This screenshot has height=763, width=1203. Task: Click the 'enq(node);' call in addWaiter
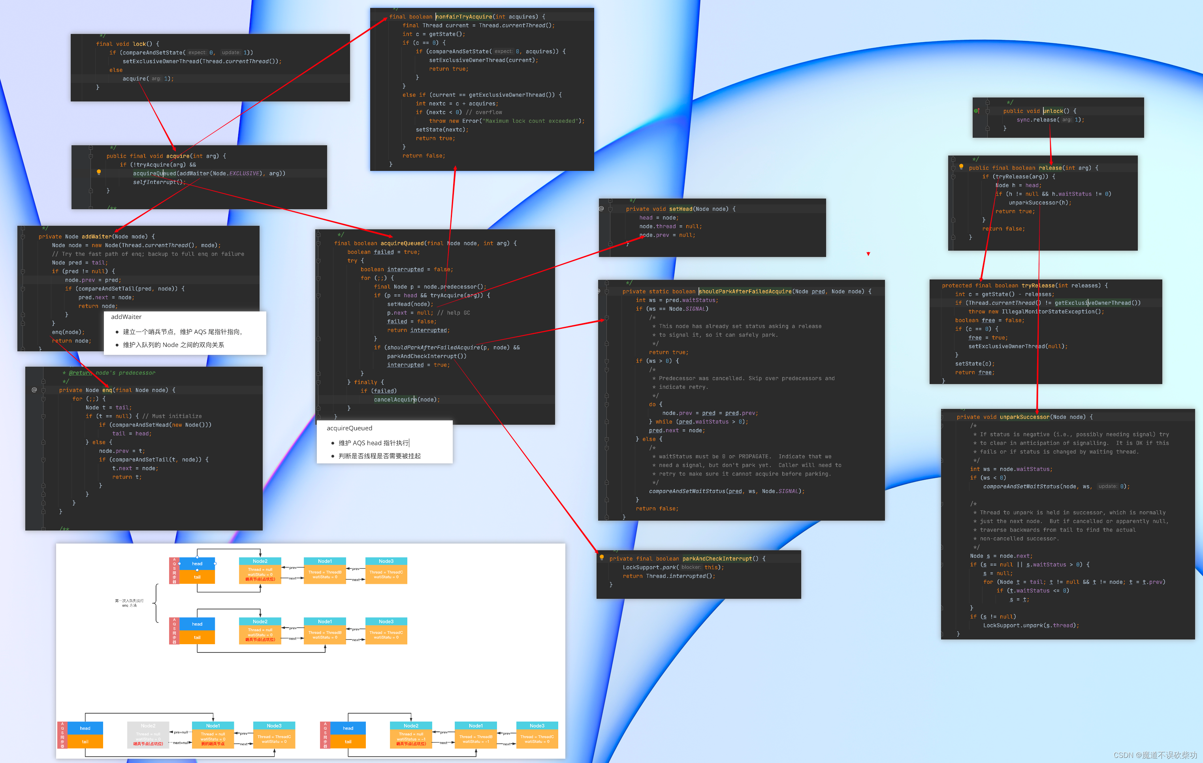68,332
